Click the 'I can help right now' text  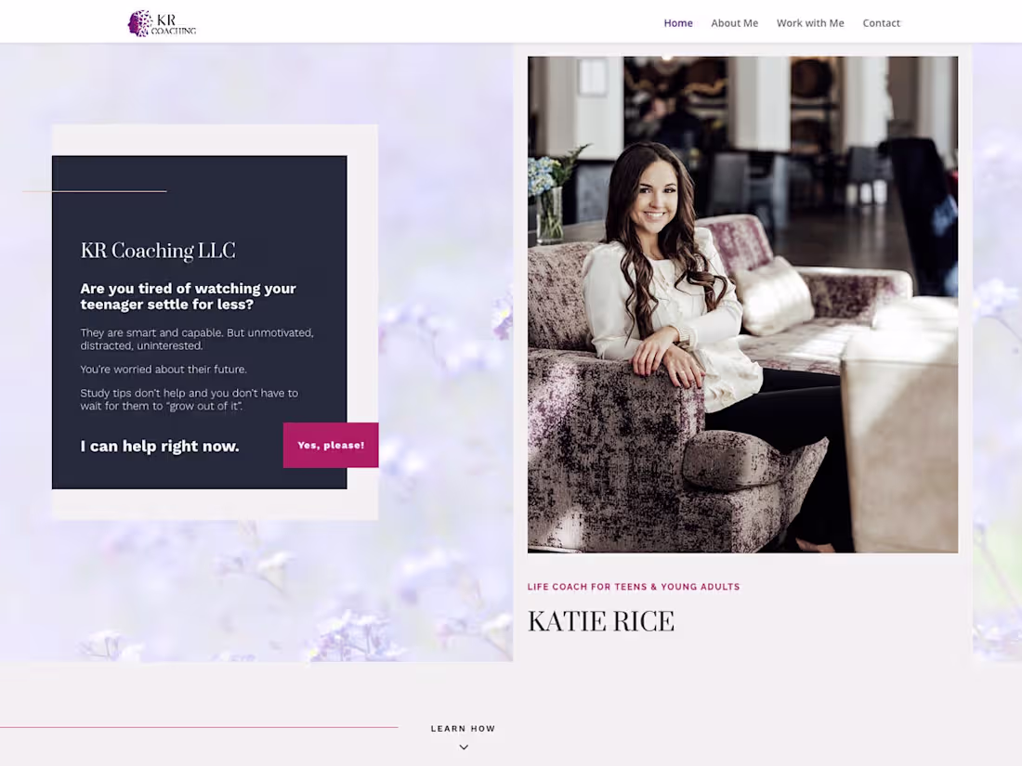point(160,446)
